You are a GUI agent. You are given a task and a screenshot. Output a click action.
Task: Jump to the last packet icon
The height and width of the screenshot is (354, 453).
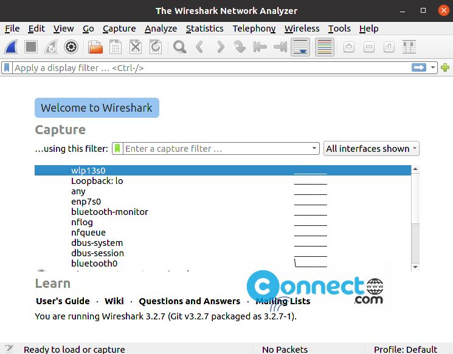pyautogui.click(x=280, y=47)
